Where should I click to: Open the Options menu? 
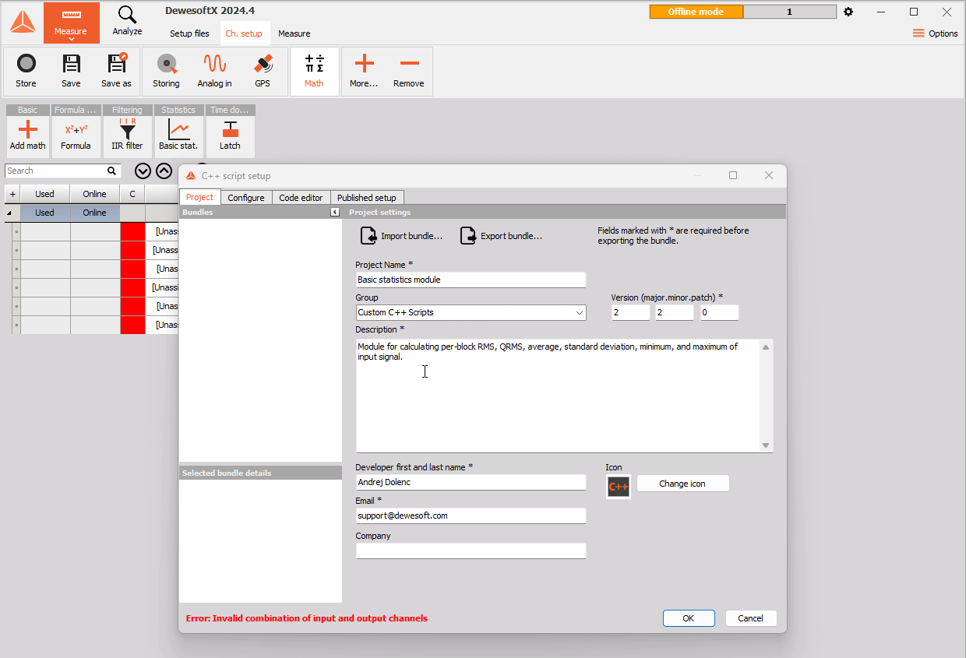(x=935, y=33)
